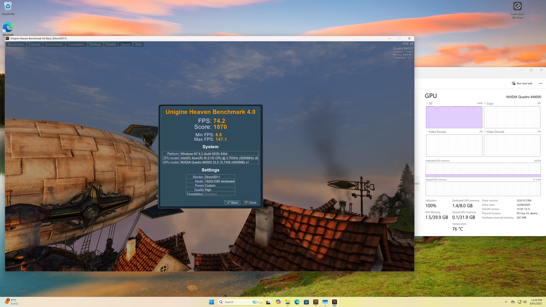
Task: Click the Heaven window title bar icon
Action: 8,39
